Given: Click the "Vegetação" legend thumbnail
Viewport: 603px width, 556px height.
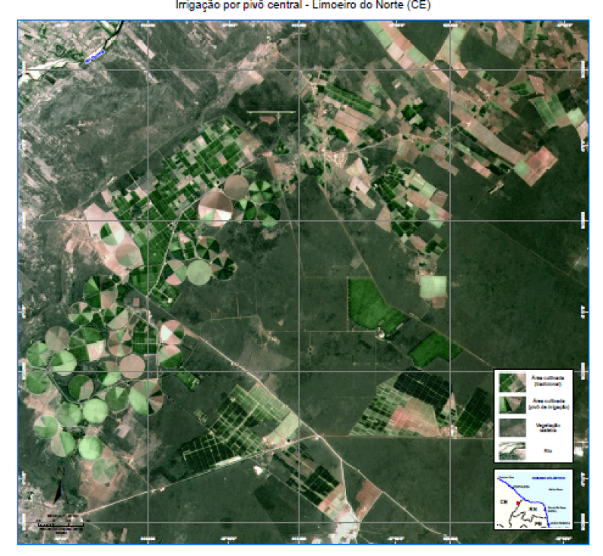Looking at the screenshot, I should coord(513,428).
